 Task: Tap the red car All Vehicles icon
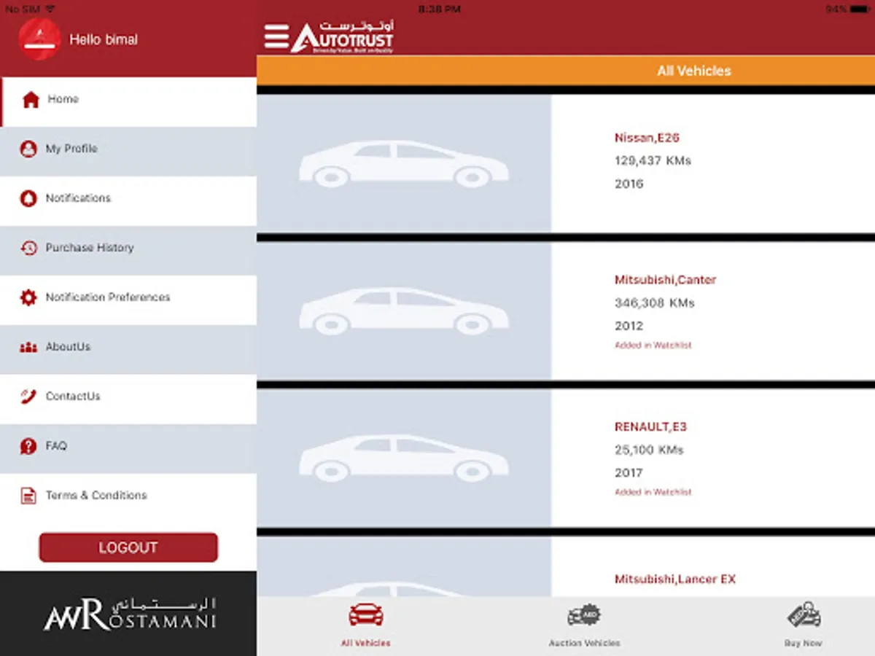tap(366, 615)
